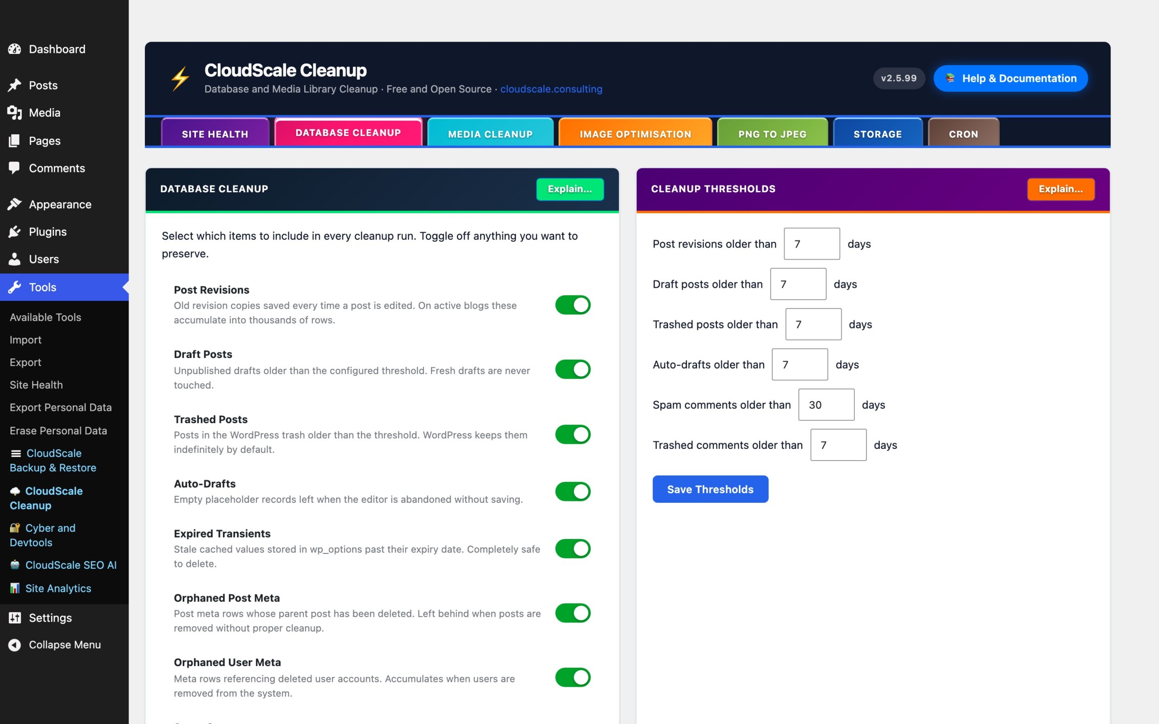Click the Posts pushpin icon
Image resolution: width=1159 pixels, height=724 pixels.
pos(14,85)
